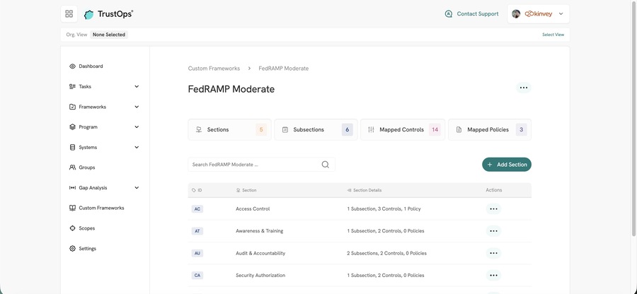Open Groups in the sidebar
The width and height of the screenshot is (637, 294).
(x=87, y=167)
